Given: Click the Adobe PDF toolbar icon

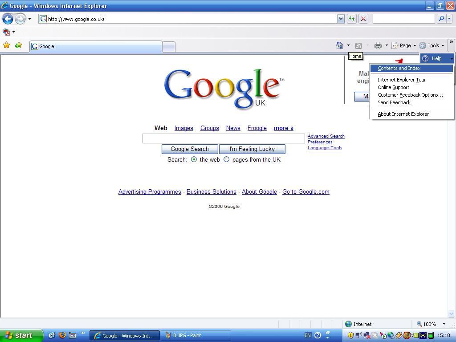Looking at the screenshot, I should (6, 32).
